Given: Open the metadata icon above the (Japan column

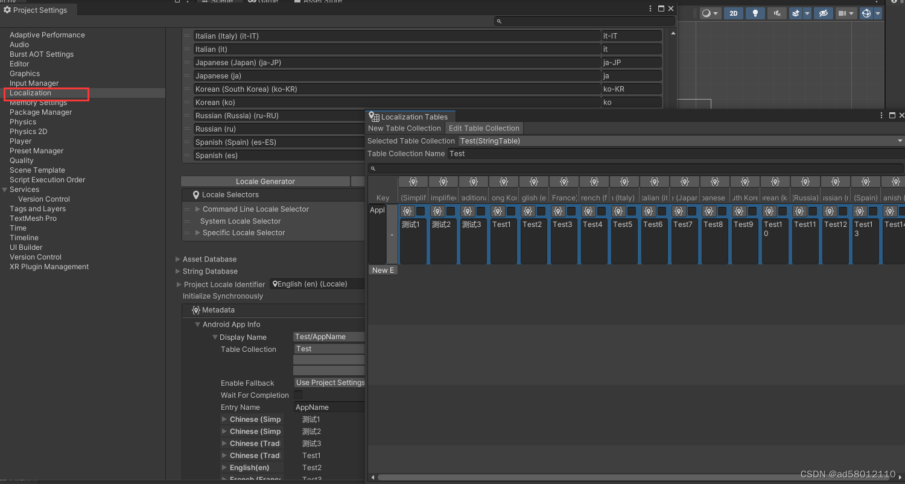Looking at the screenshot, I should coord(685,182).
